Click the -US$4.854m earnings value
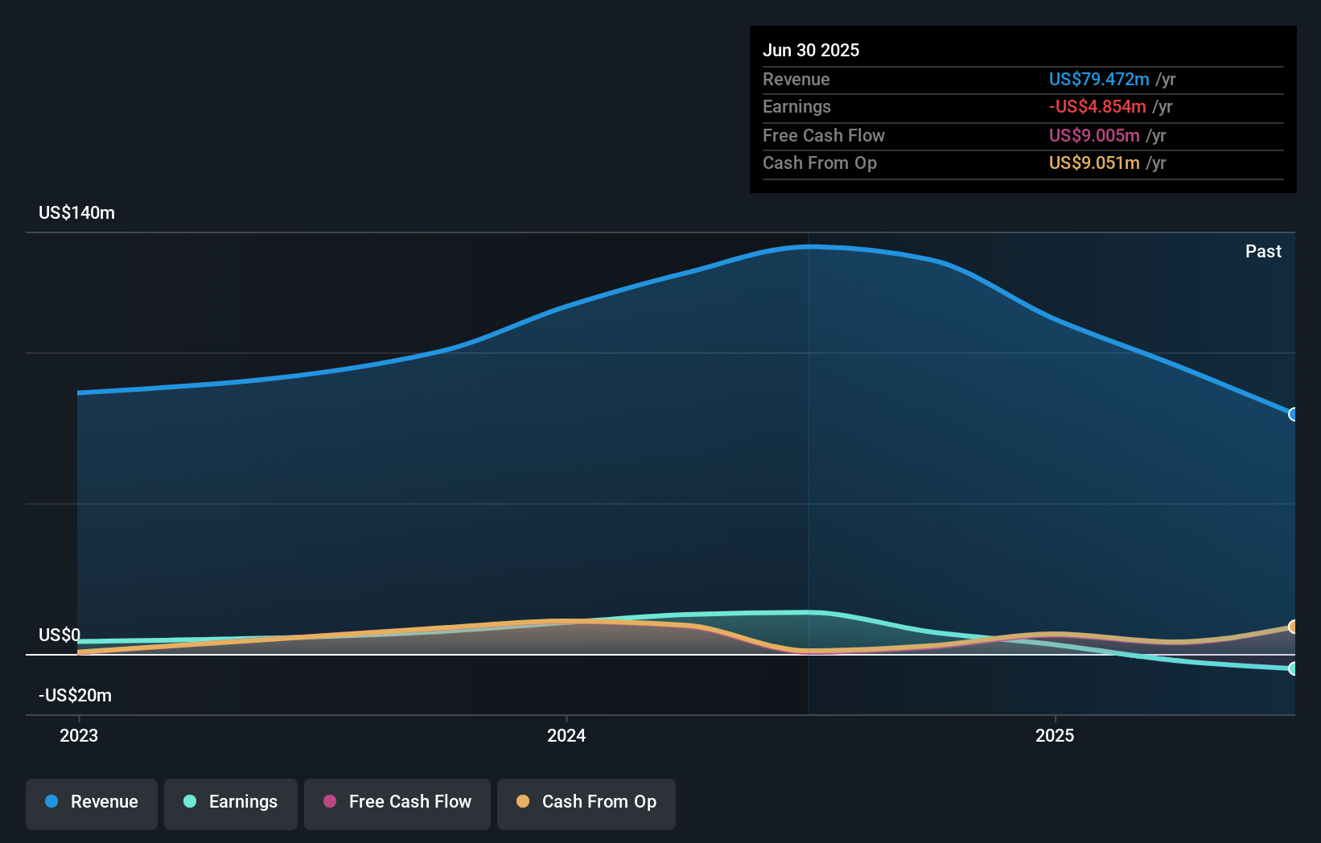This screenshot has height=843, width=1321. pos(1097,106)
